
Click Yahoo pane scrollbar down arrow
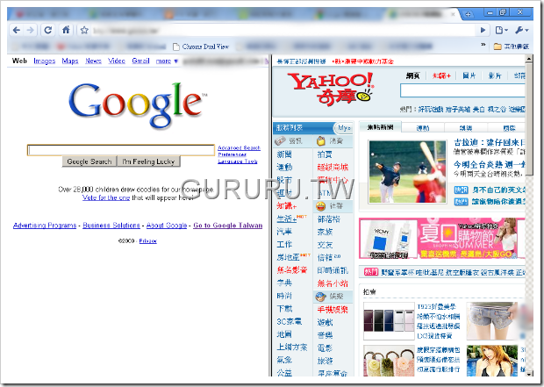[529, 374]
